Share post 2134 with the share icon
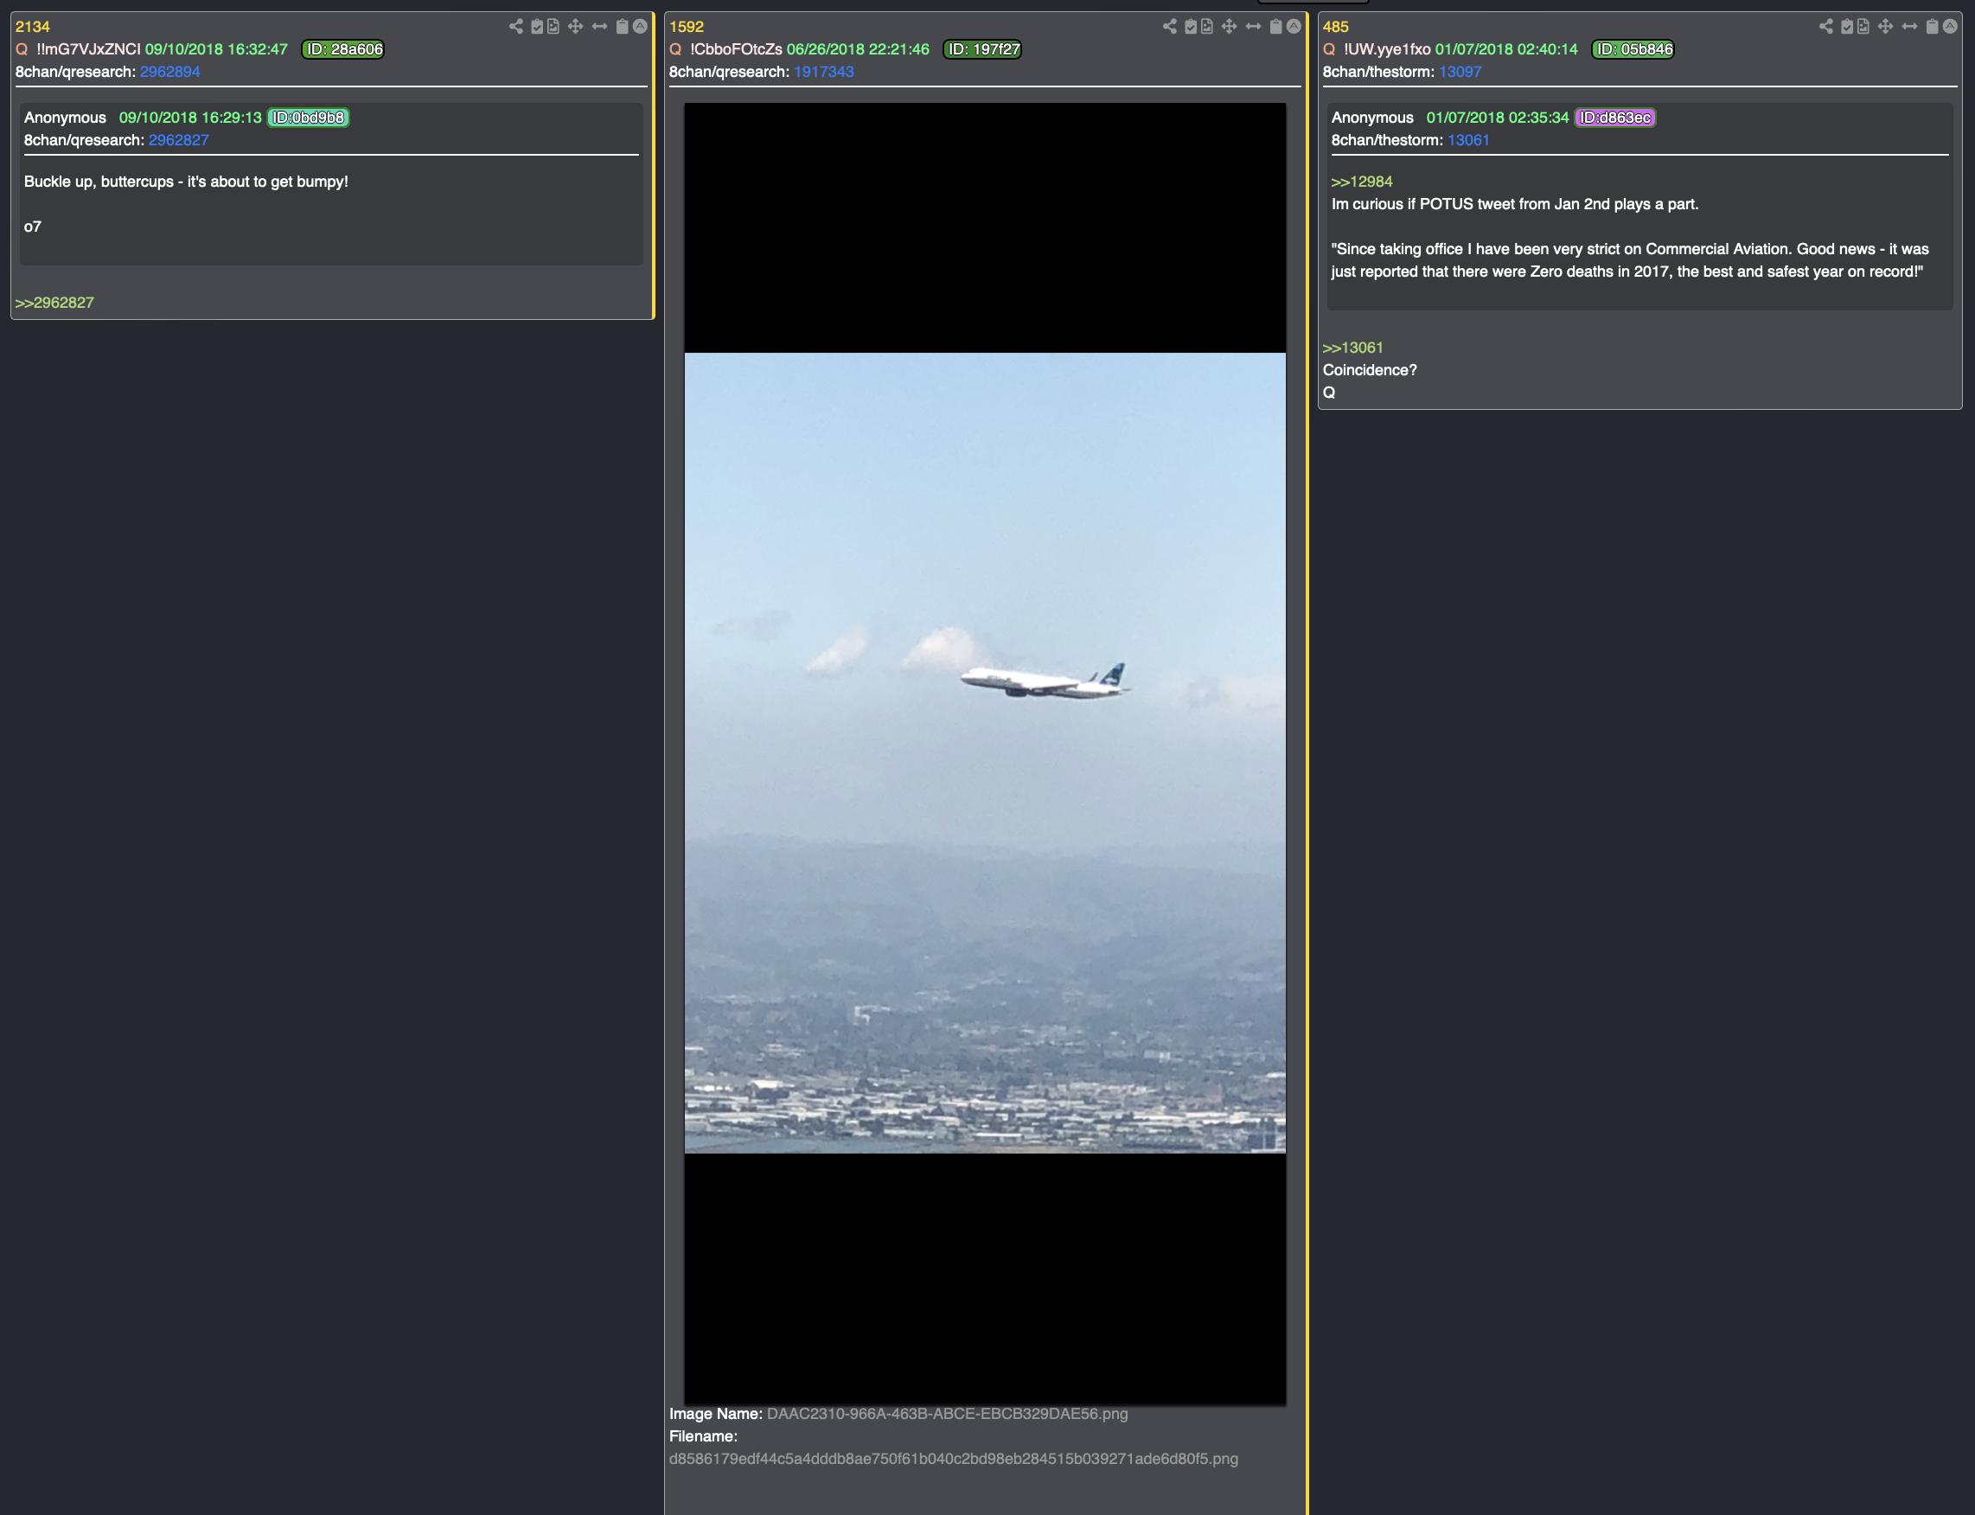The height and width of the screenshot is (1515, 1975). point(516,26)
